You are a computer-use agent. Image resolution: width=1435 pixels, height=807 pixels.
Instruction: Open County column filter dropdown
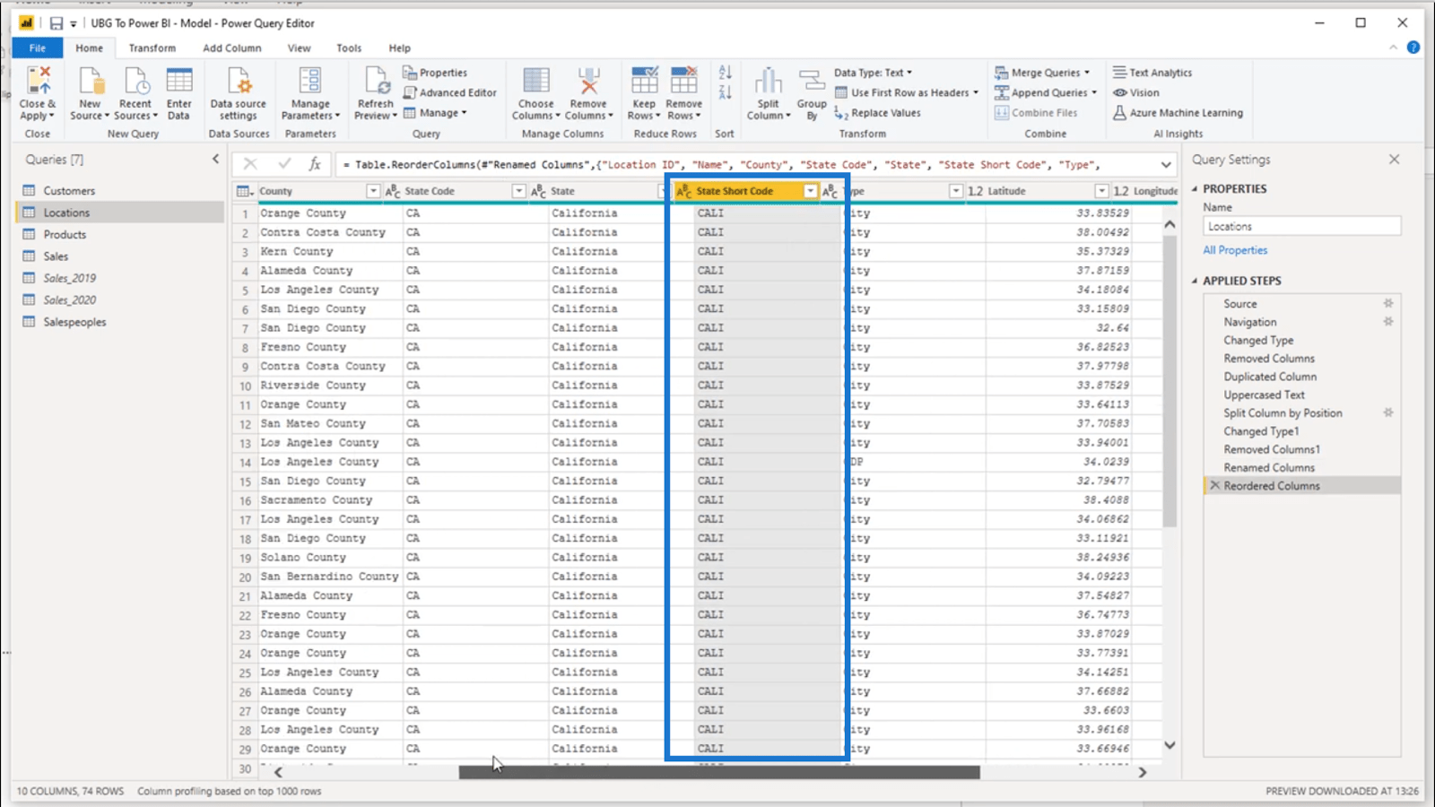(x=373, y=191)
